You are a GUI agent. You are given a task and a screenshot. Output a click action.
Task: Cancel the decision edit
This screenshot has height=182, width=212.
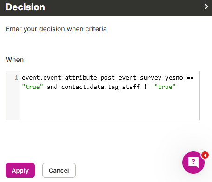click(x=59, y=170)
